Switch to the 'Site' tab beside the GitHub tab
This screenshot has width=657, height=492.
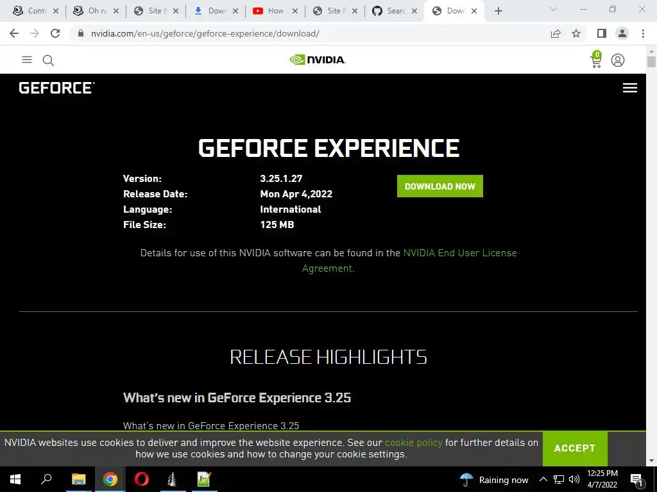336,11
